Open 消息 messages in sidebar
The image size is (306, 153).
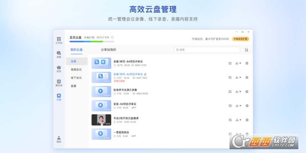(x=59, y=55)
